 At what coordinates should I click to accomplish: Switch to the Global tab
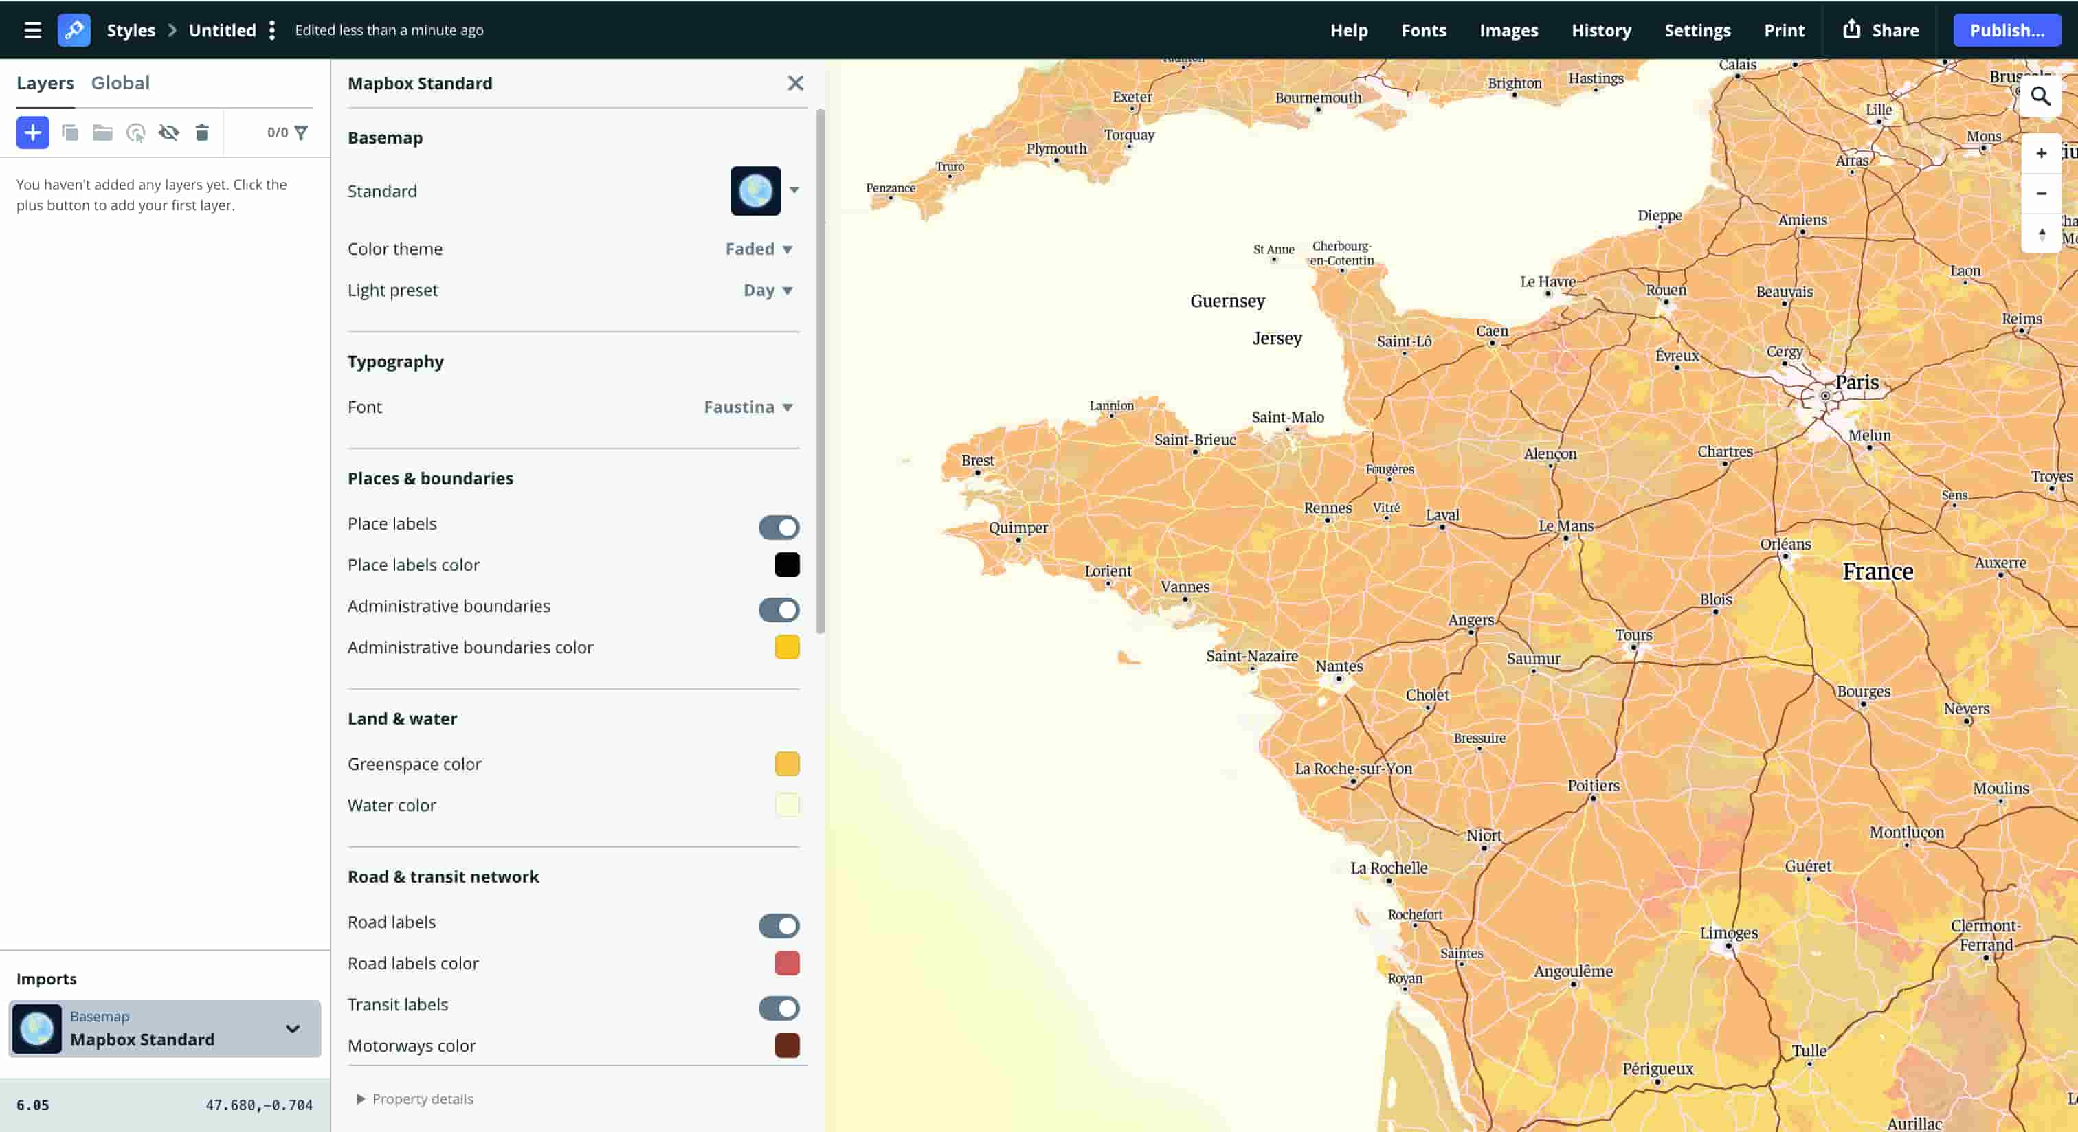[120, 82]
